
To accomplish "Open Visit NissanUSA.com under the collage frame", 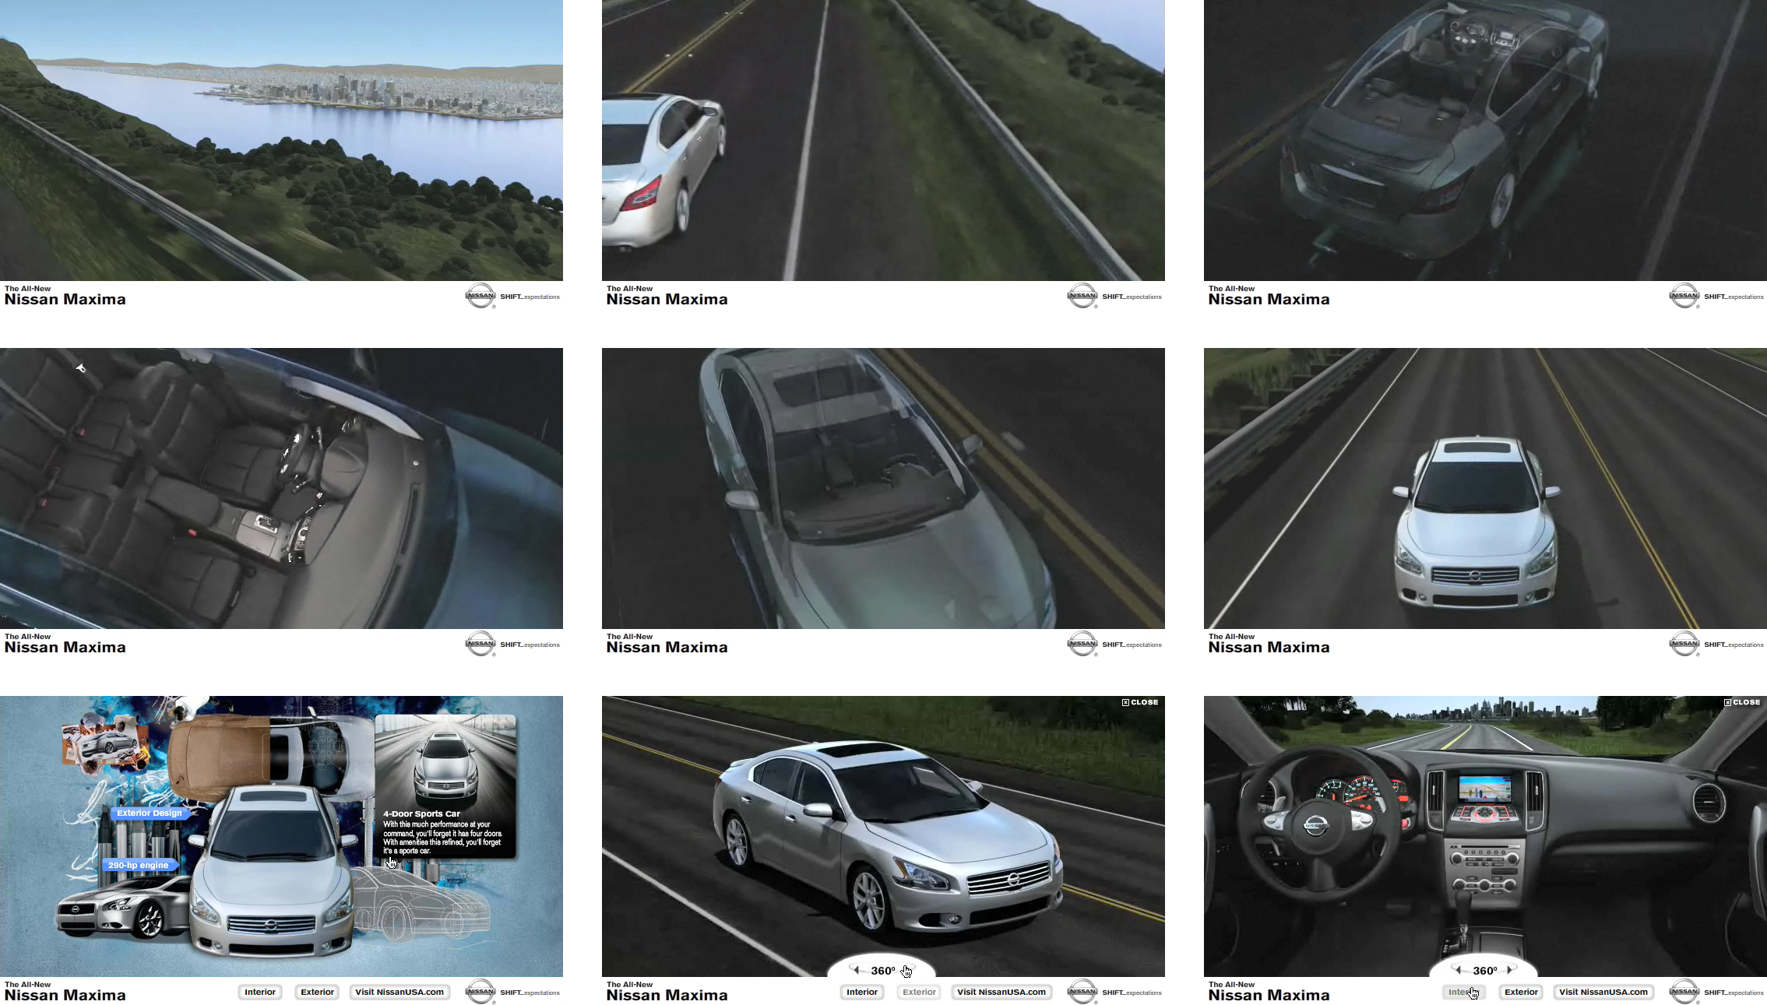I will pyautogui.click(x=400, y=992).
